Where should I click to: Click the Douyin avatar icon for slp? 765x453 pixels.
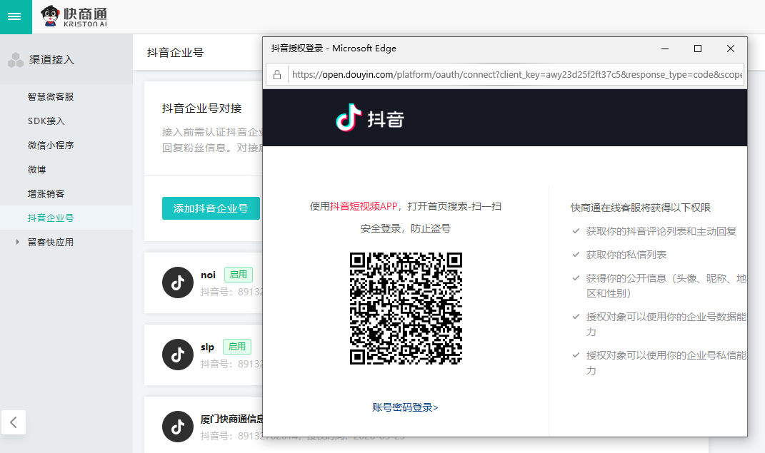tap(178, 355)
